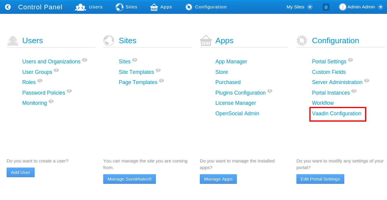Show help bubble next to Roles

(40, 81)
